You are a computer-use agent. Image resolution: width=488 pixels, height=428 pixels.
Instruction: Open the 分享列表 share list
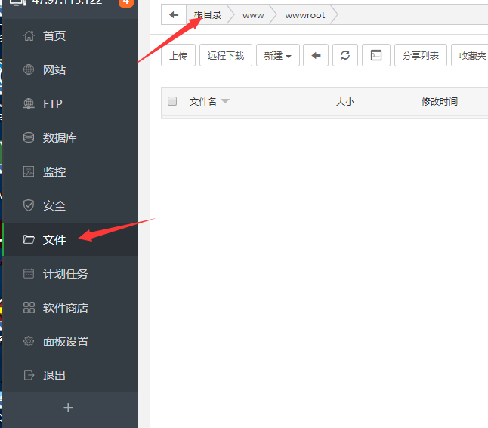(421, 55)
